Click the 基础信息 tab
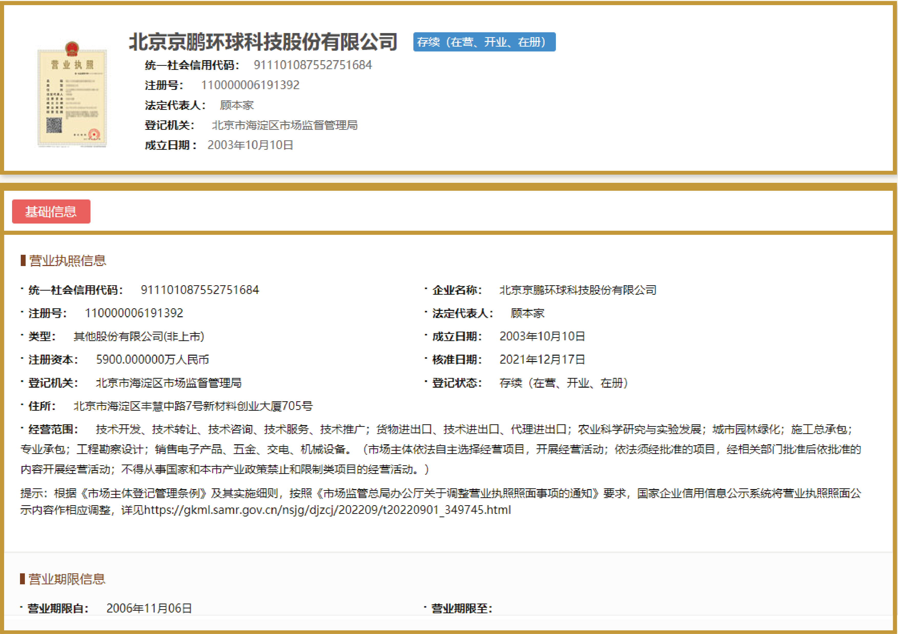The width and height of the screenshot is (898, 634). point(51,212)
